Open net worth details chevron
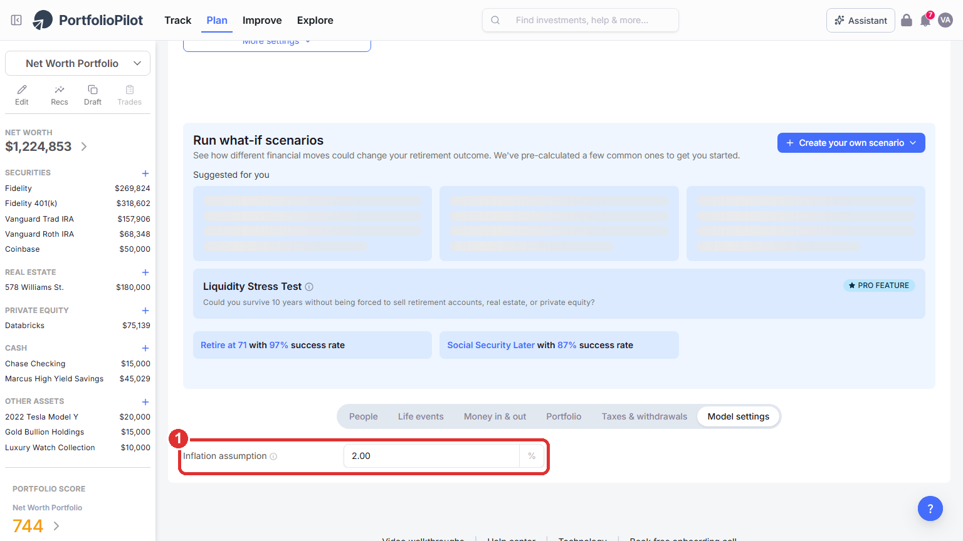Screen dimensions: 963x541 click(84, 147)
